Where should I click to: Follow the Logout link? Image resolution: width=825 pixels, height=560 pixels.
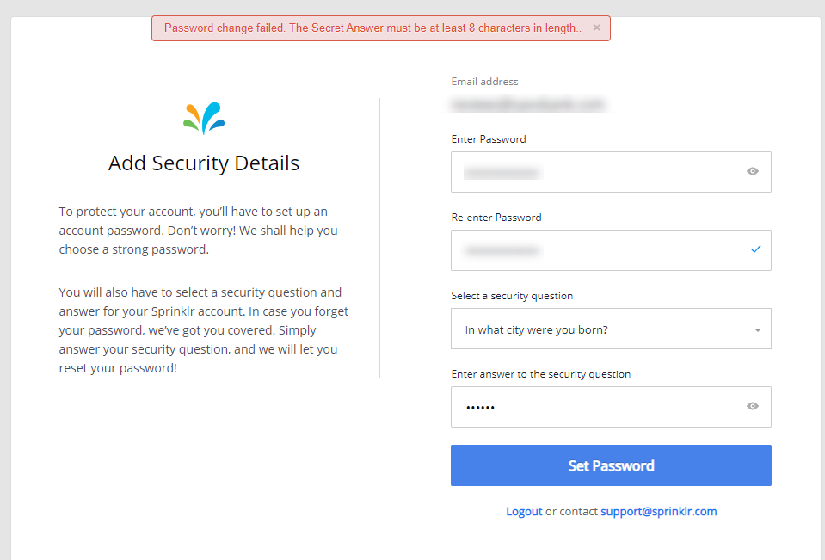pyautogui.click(x=524, y=512)
